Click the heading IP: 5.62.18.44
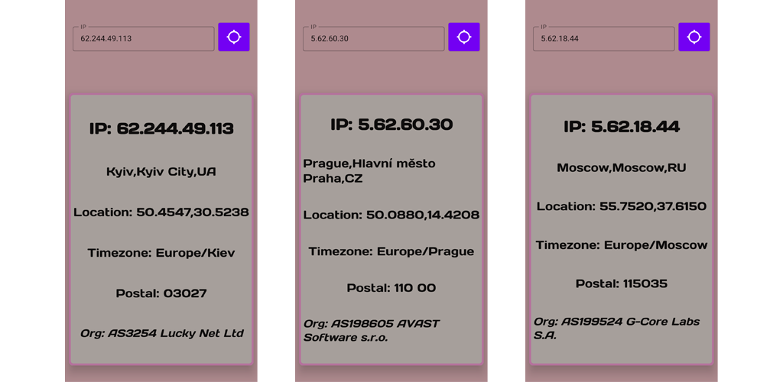Screen dimensions: 783x382 [622, 127]
